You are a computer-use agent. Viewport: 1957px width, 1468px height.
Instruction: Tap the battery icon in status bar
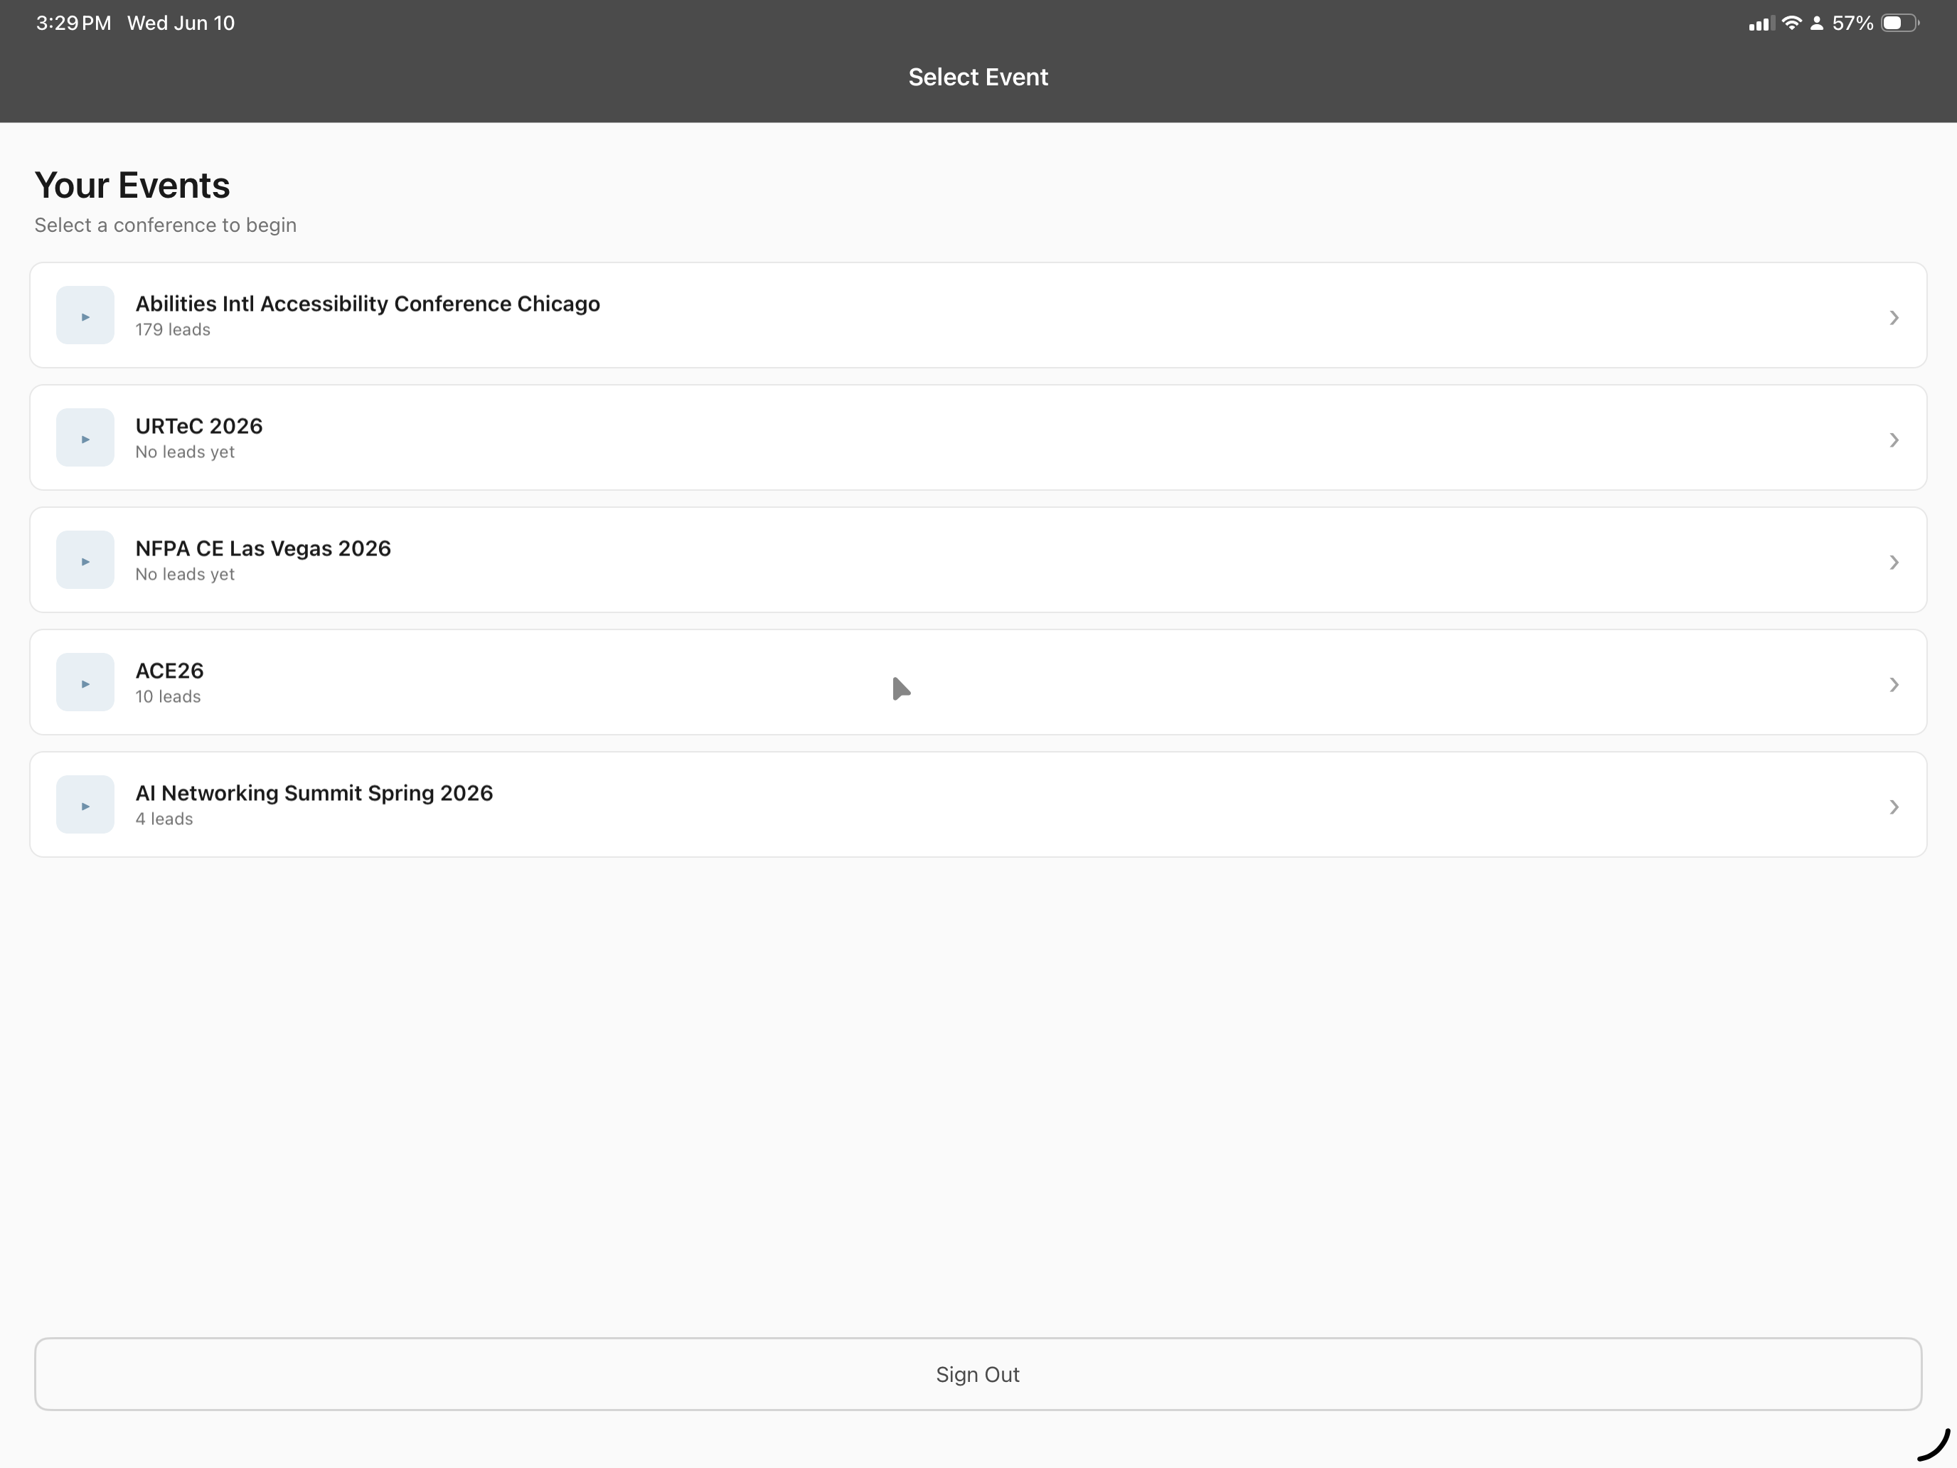click(x=1899, y=23)
